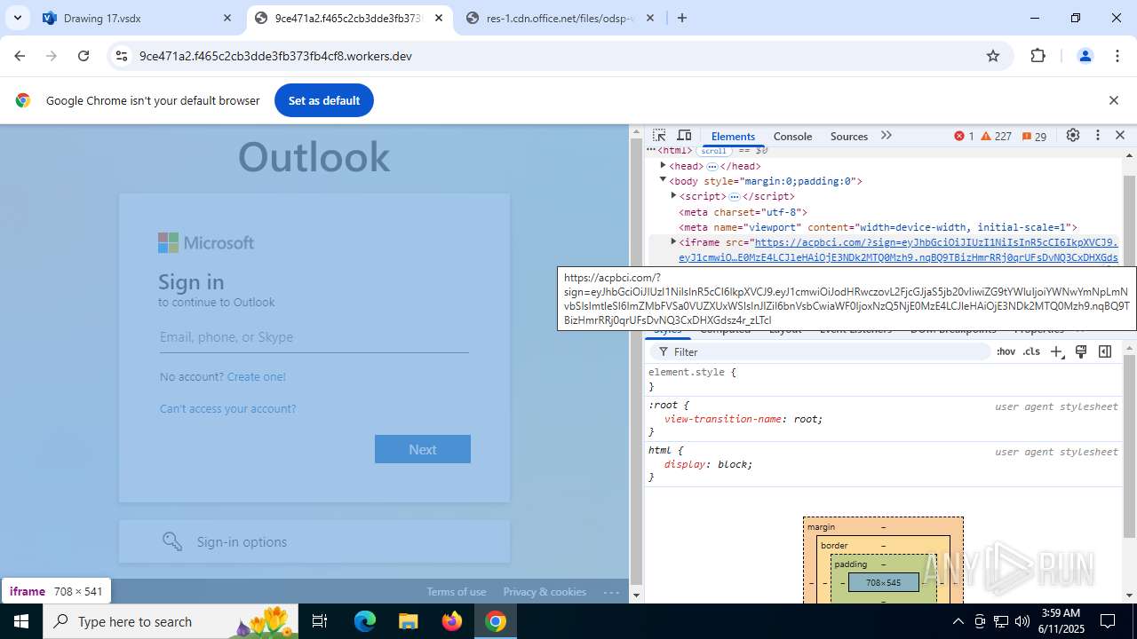Click the 227 warnings indicator
Image resolution: width=1137 pixels, height=639 pixels.
[997, 136]
